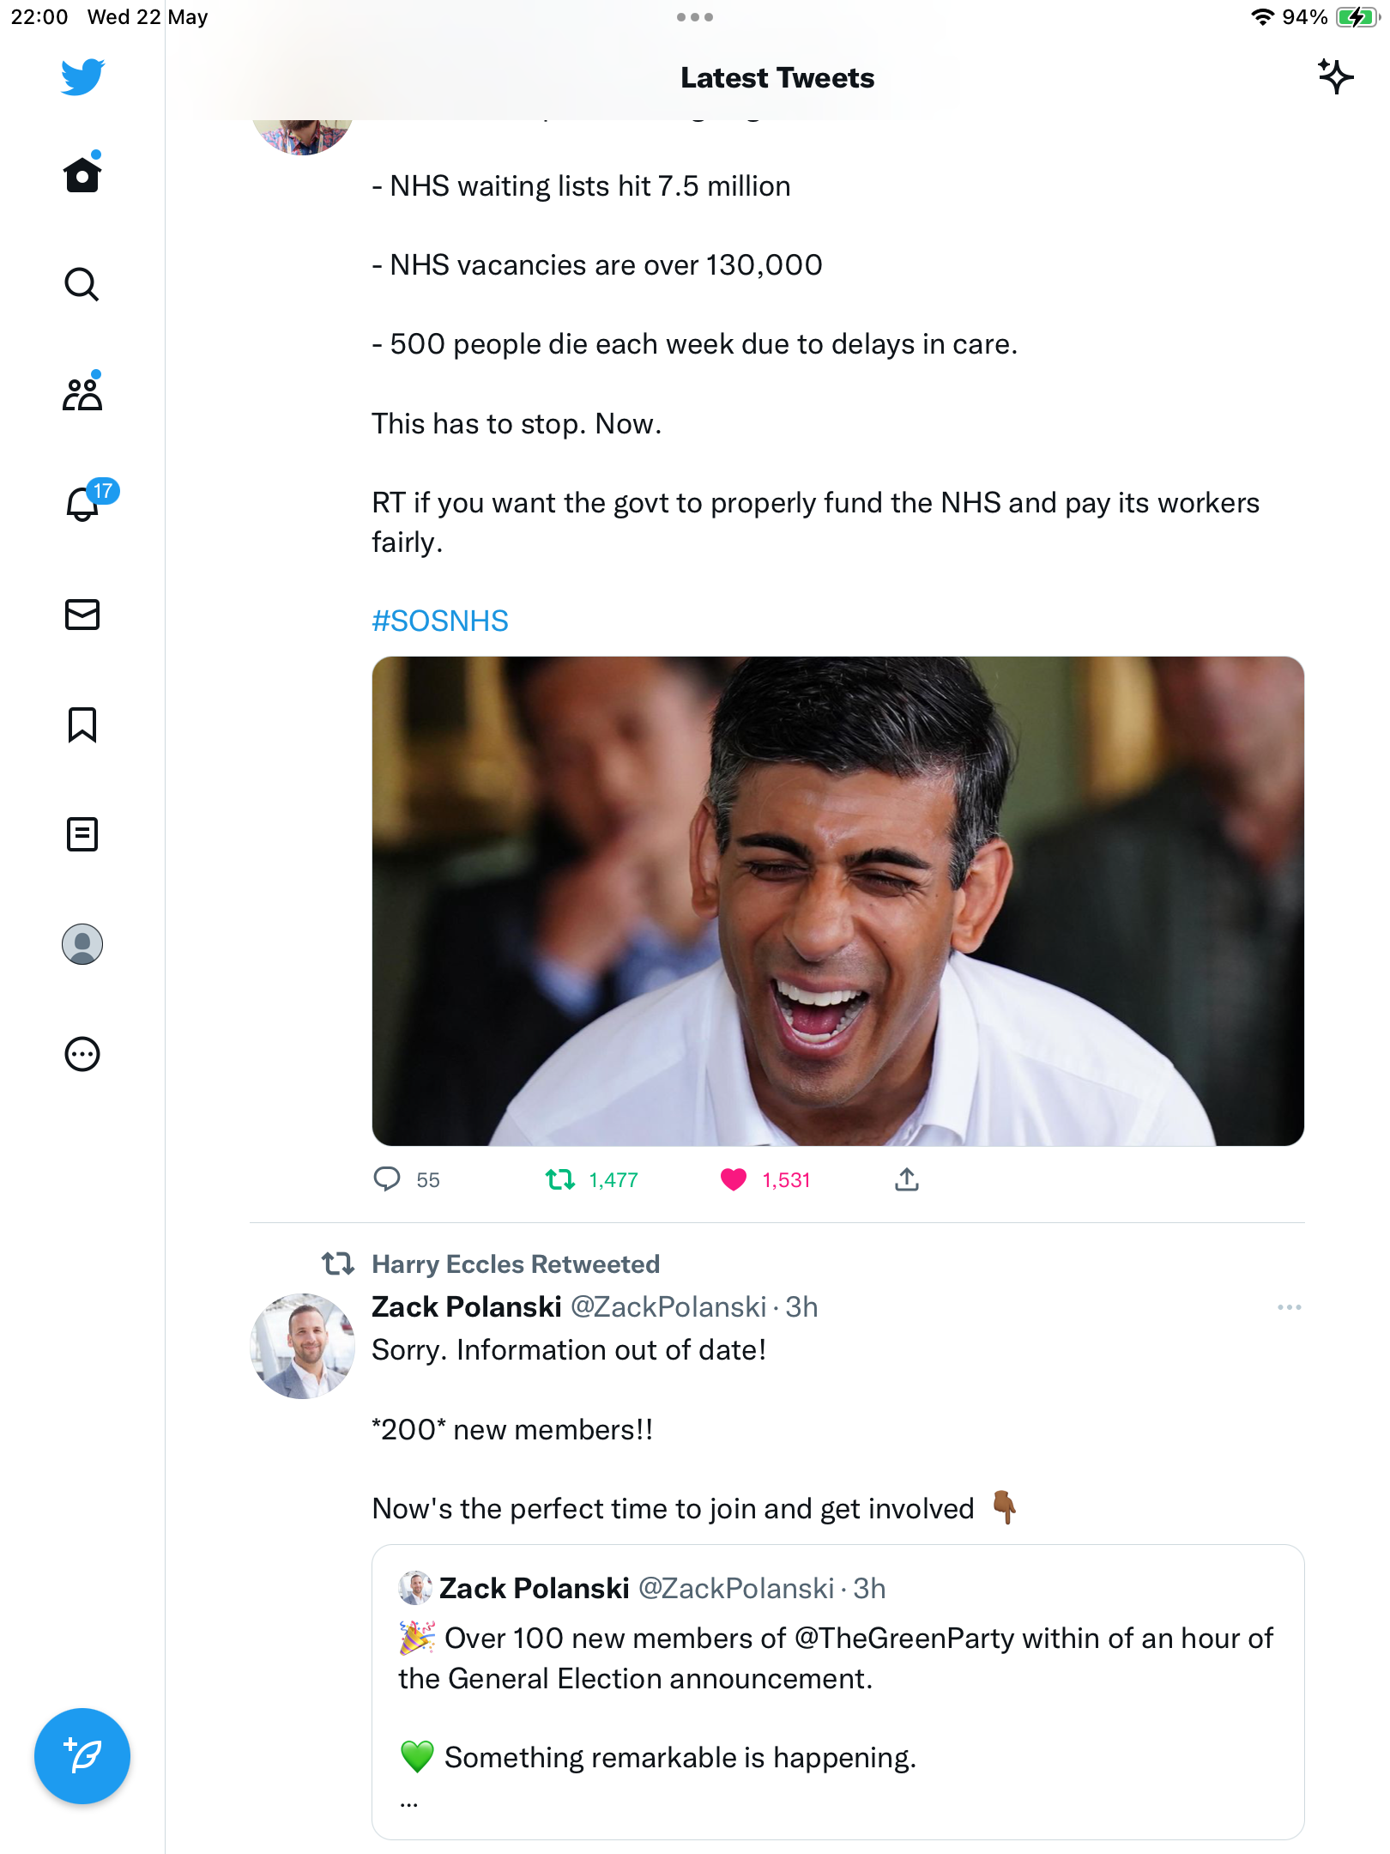The height and width of the screenshot is (1854, 1390).
Task: Open the More circle menu icon
Action: tap(82, 1054)
